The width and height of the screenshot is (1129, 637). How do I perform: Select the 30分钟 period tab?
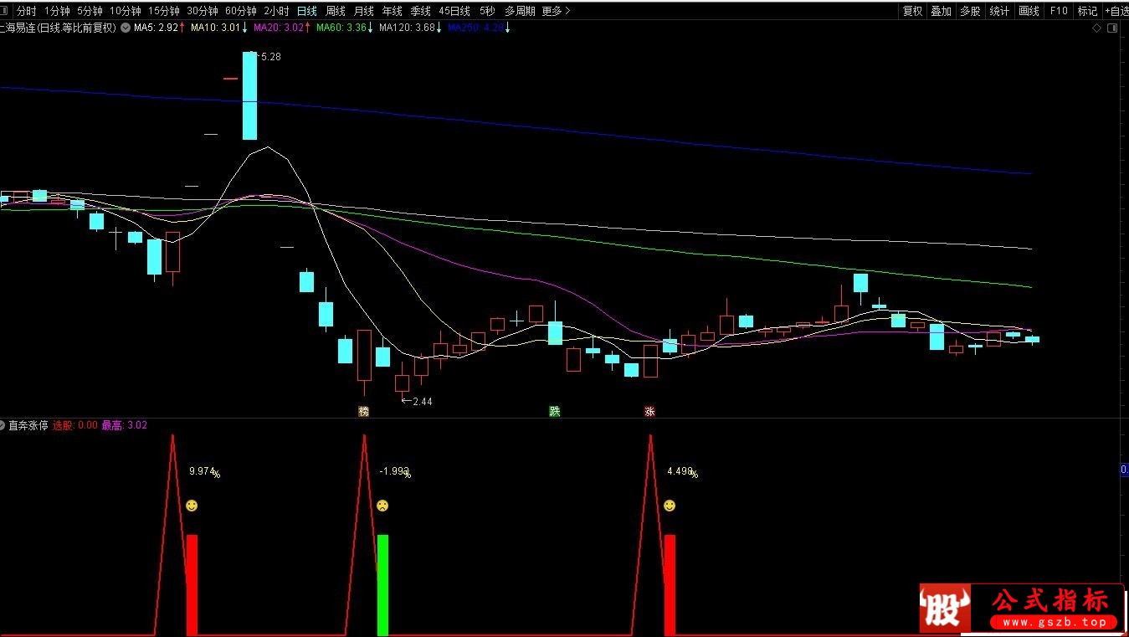point(203,11)
